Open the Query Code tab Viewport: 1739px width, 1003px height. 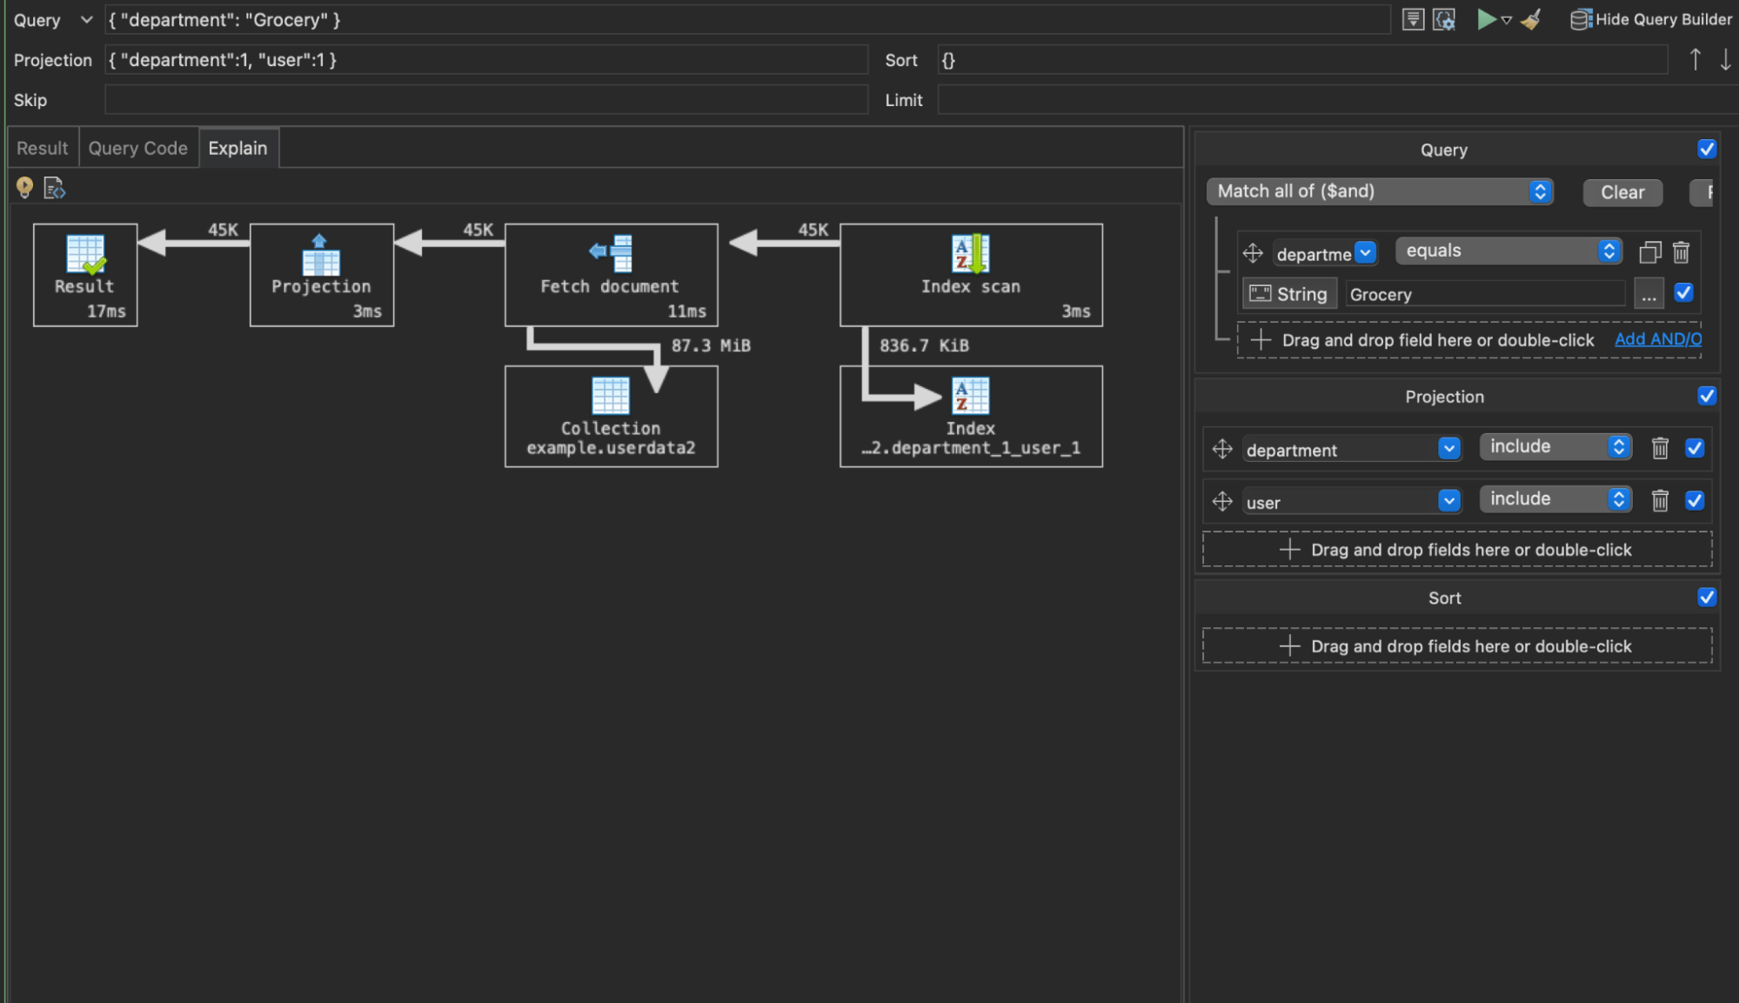coord(137,147)
